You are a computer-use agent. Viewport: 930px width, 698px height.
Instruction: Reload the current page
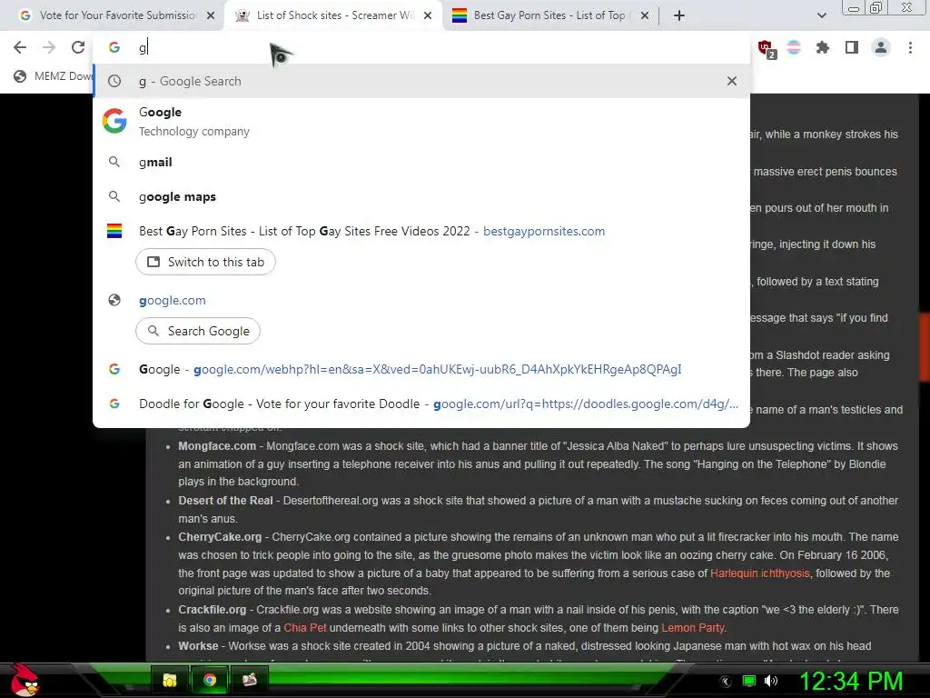[x=78, y=47]
